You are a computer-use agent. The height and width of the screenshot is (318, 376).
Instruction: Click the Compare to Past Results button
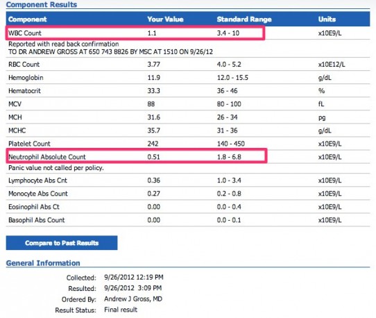tap(62, 243)
